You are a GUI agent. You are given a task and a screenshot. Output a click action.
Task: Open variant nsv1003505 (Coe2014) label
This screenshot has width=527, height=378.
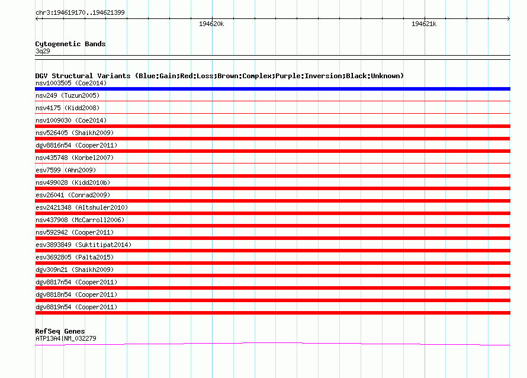(x=71, y=83)
